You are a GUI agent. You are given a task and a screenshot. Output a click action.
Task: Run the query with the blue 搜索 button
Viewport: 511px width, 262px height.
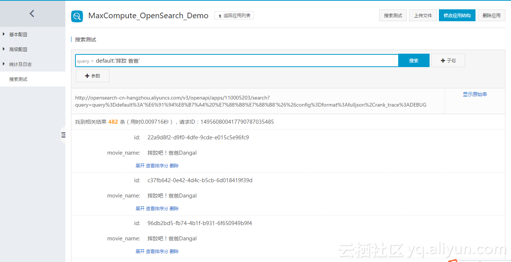[414, 60]
